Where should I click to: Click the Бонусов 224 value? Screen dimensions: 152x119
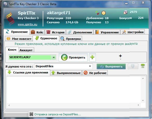[x=141, y=18]
